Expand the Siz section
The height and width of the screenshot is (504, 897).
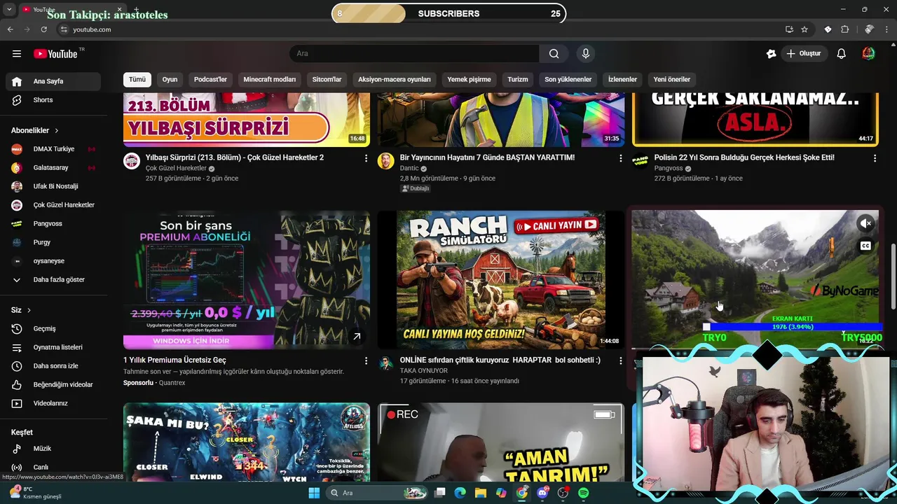point(21,310)
